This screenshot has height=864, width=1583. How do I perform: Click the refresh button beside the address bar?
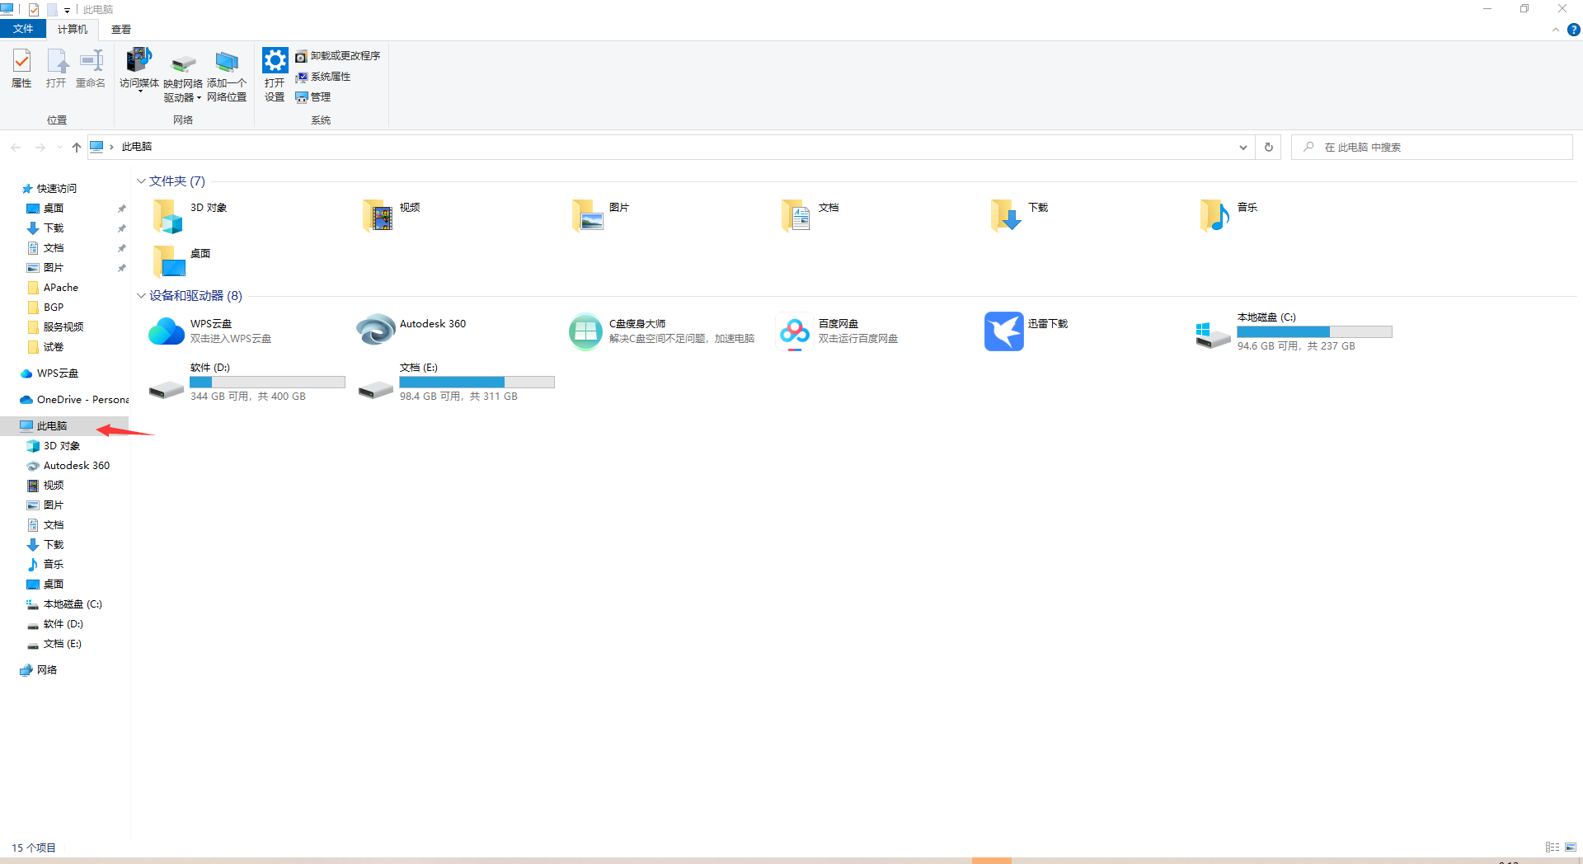point(1269,148)
